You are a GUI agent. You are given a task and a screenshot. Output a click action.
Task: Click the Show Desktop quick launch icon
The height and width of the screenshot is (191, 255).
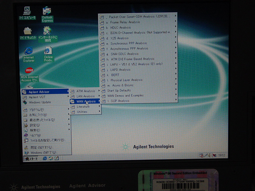point(57,158)
